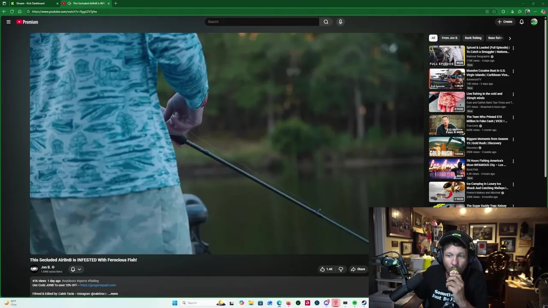Open the Windows Start menu
Screen dimensions: 548x308
click(x=175, y=303)
